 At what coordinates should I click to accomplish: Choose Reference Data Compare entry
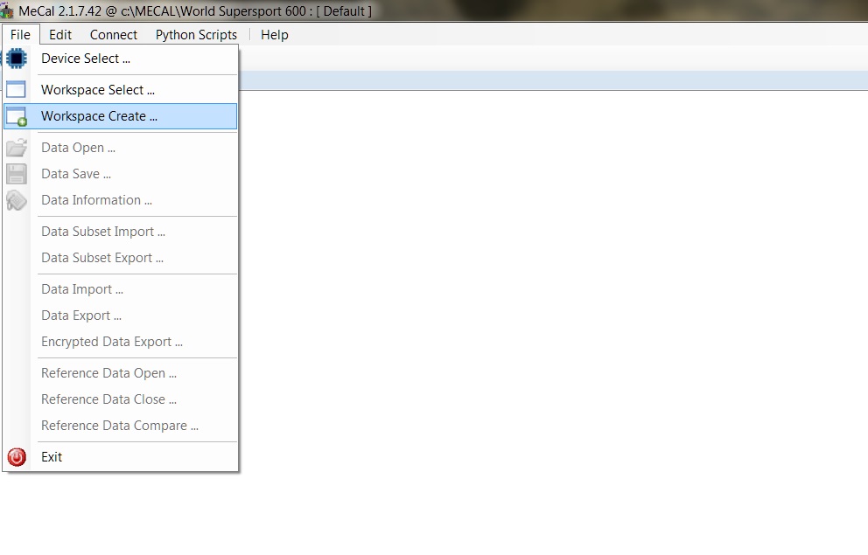(x=121, y=427)
